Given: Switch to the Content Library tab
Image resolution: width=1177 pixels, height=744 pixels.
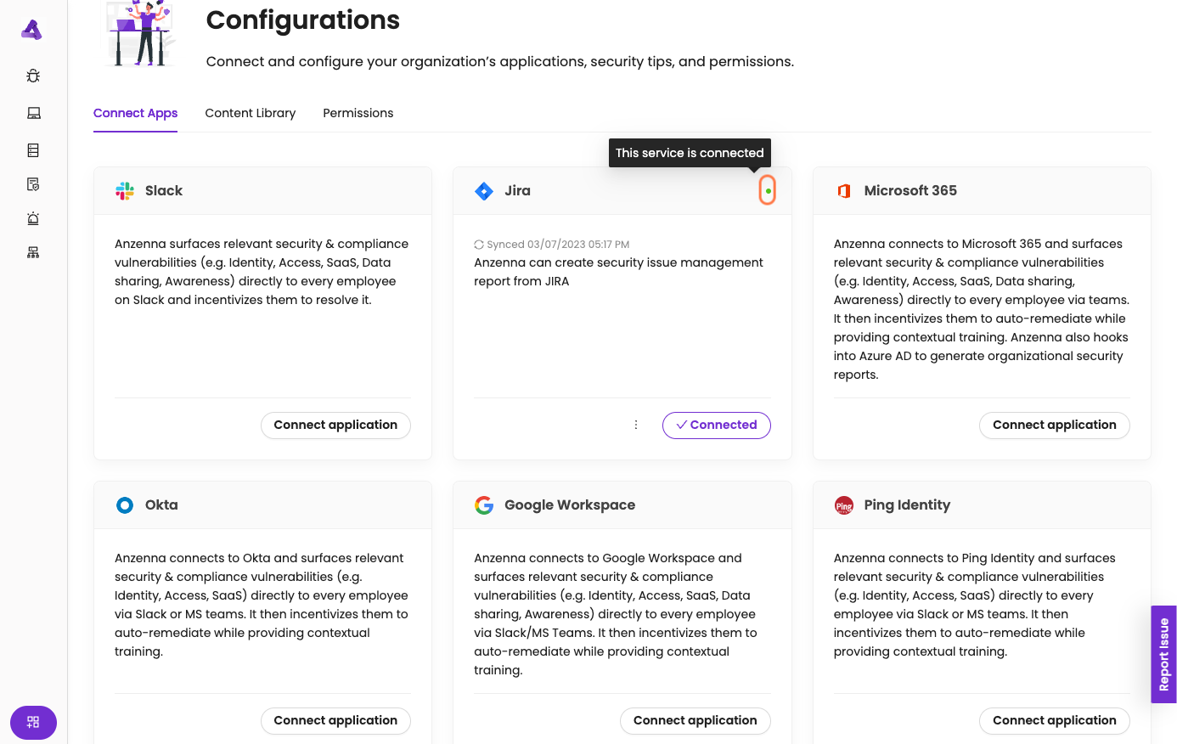Looking at the screenshot, I should pyautogui.click(x=251, y=113).
